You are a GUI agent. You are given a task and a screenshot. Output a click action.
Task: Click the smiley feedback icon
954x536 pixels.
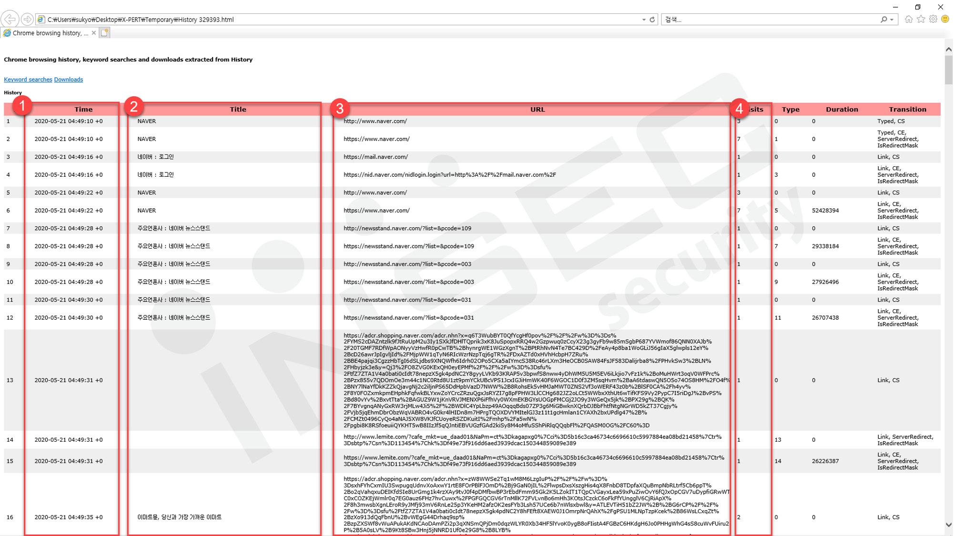(x=945, y=19)
